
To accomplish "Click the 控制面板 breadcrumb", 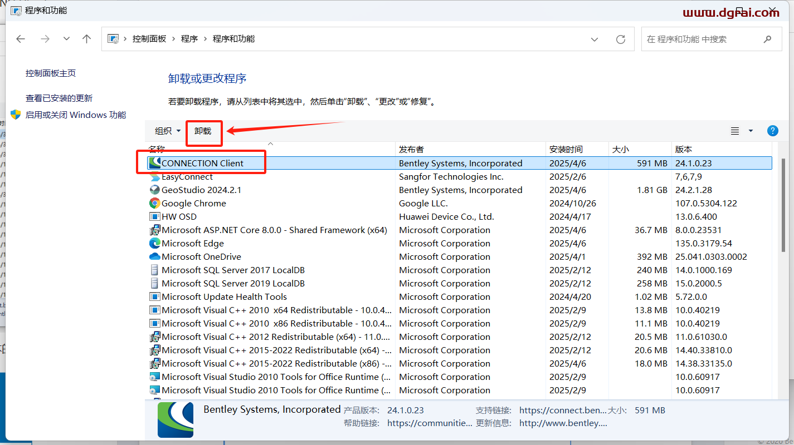I will pos(149,39).
